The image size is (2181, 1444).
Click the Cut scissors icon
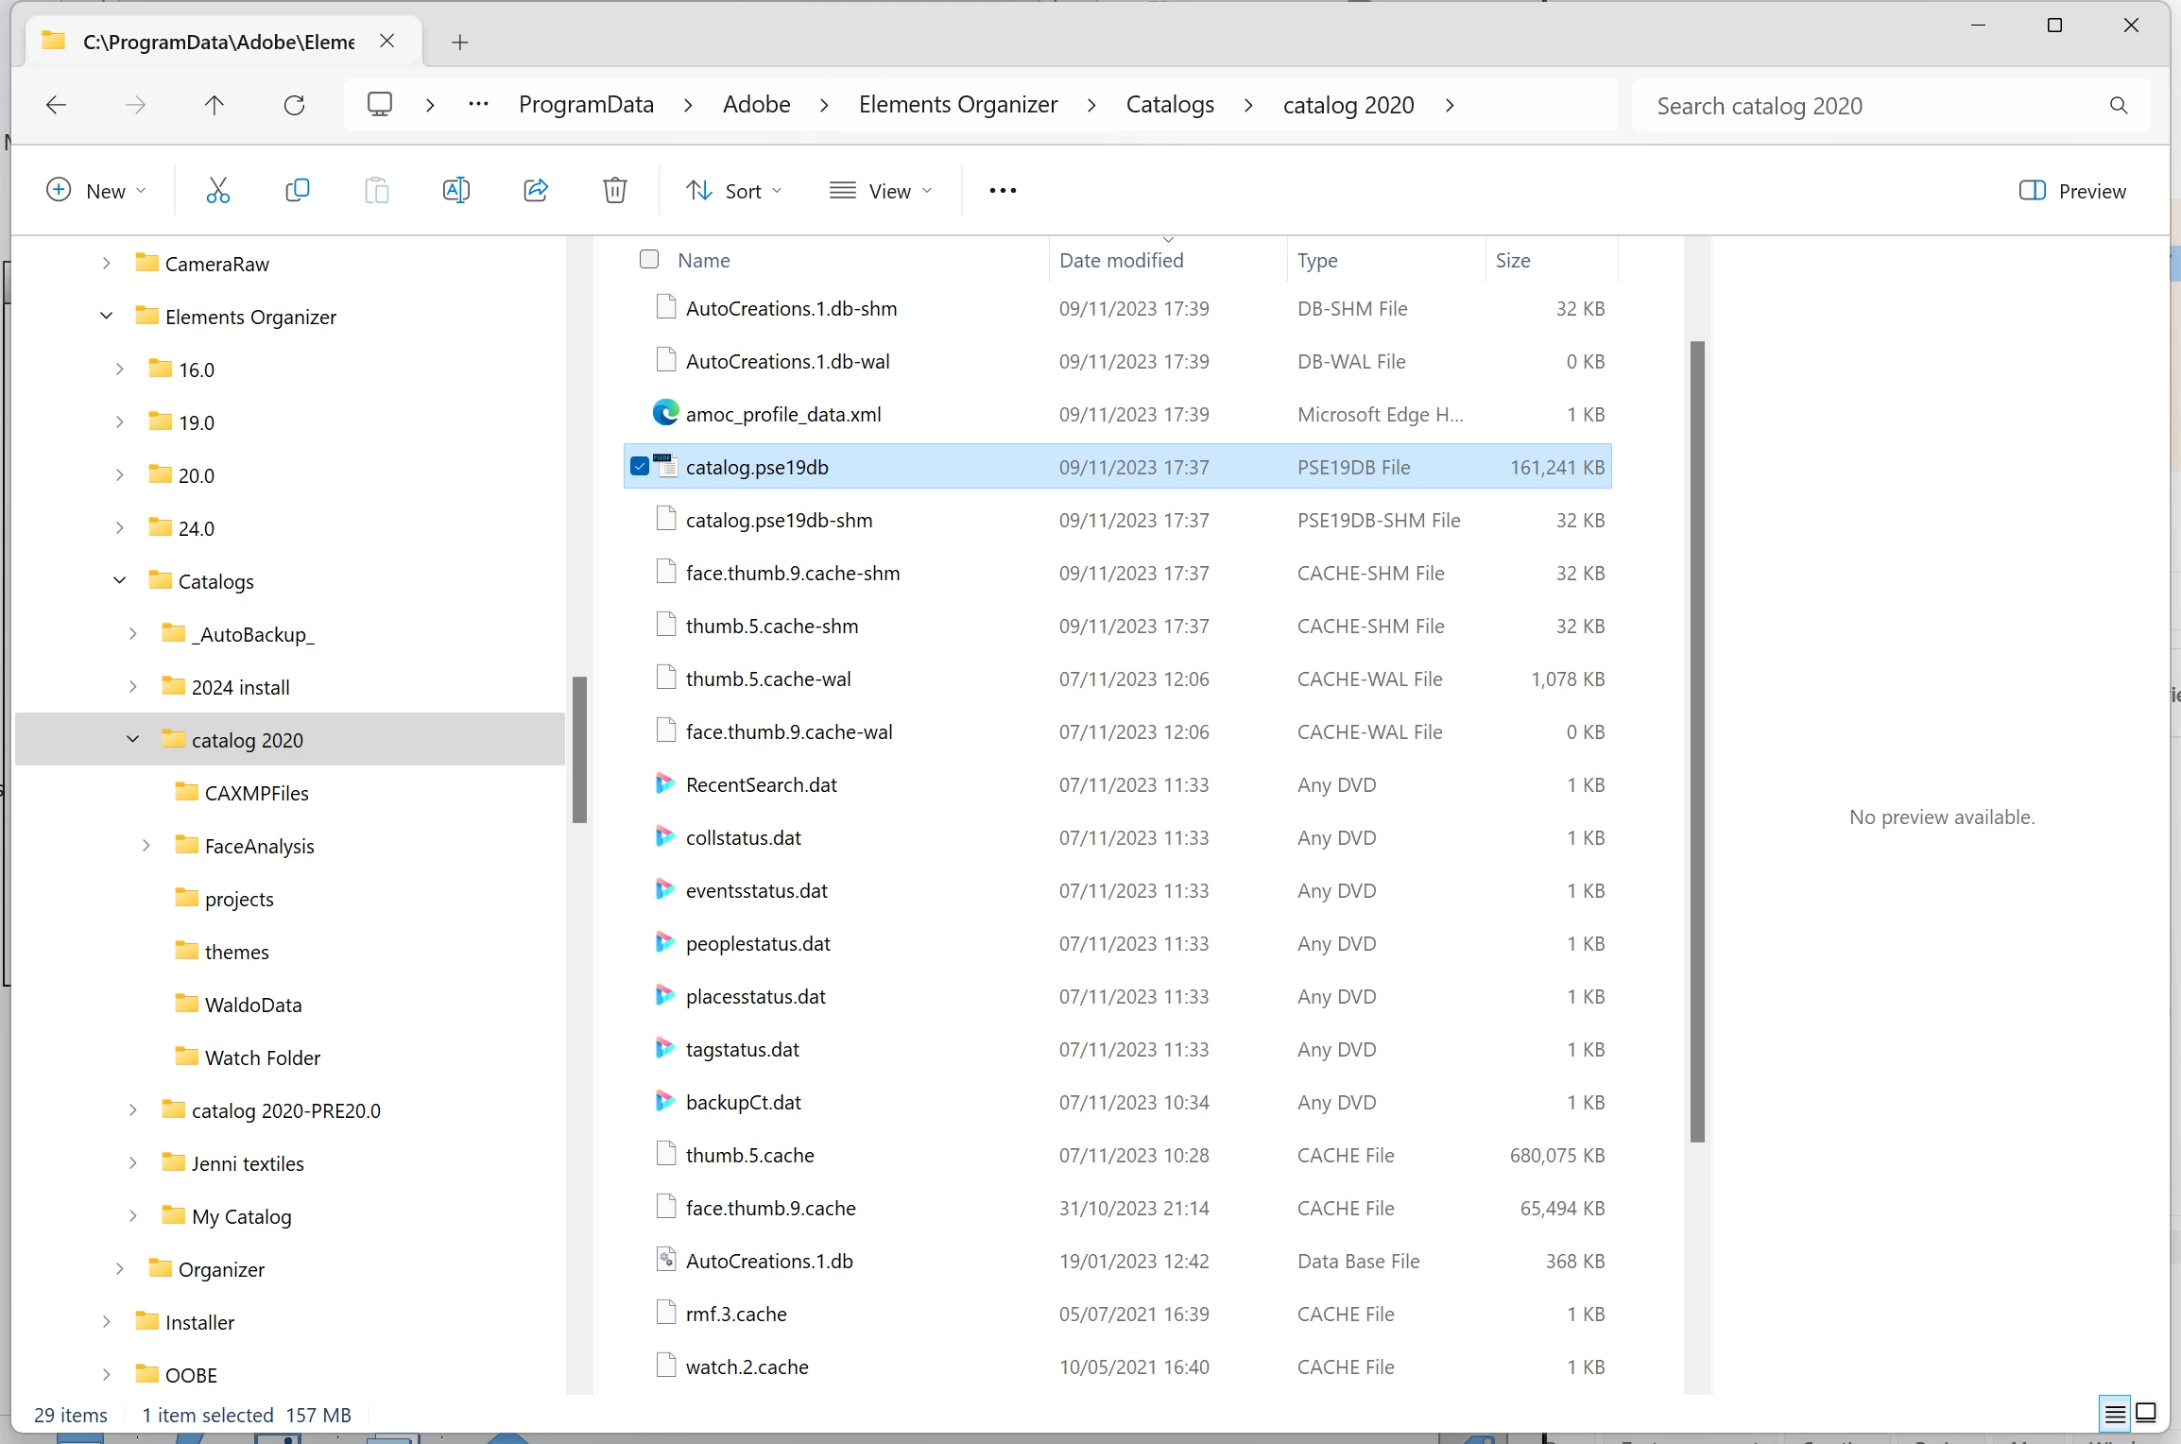coord(218,191)
